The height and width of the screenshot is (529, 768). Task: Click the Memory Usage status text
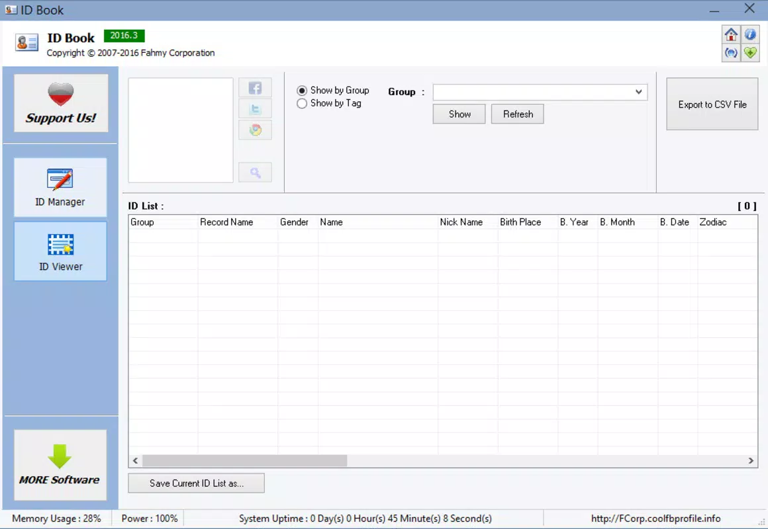[x=56, y=518]
